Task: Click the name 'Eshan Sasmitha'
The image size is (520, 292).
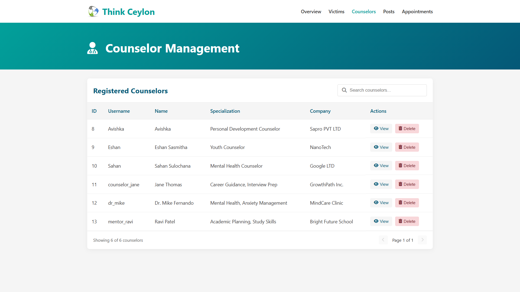Action: tap(171, 147)
